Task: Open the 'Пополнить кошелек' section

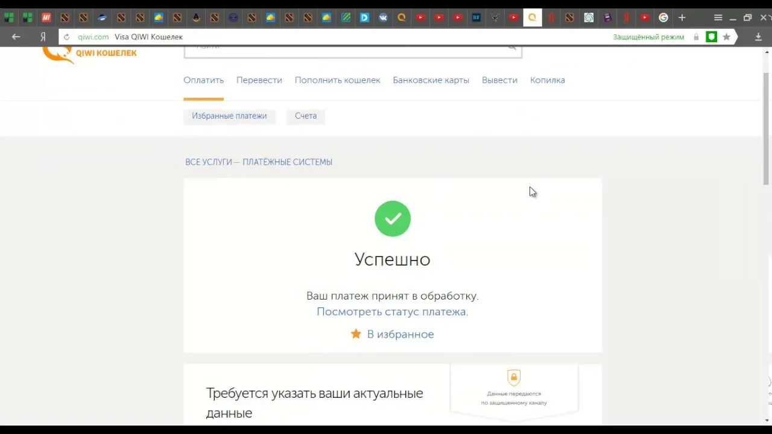Action: pyautogui.click(x=338, y=80)
